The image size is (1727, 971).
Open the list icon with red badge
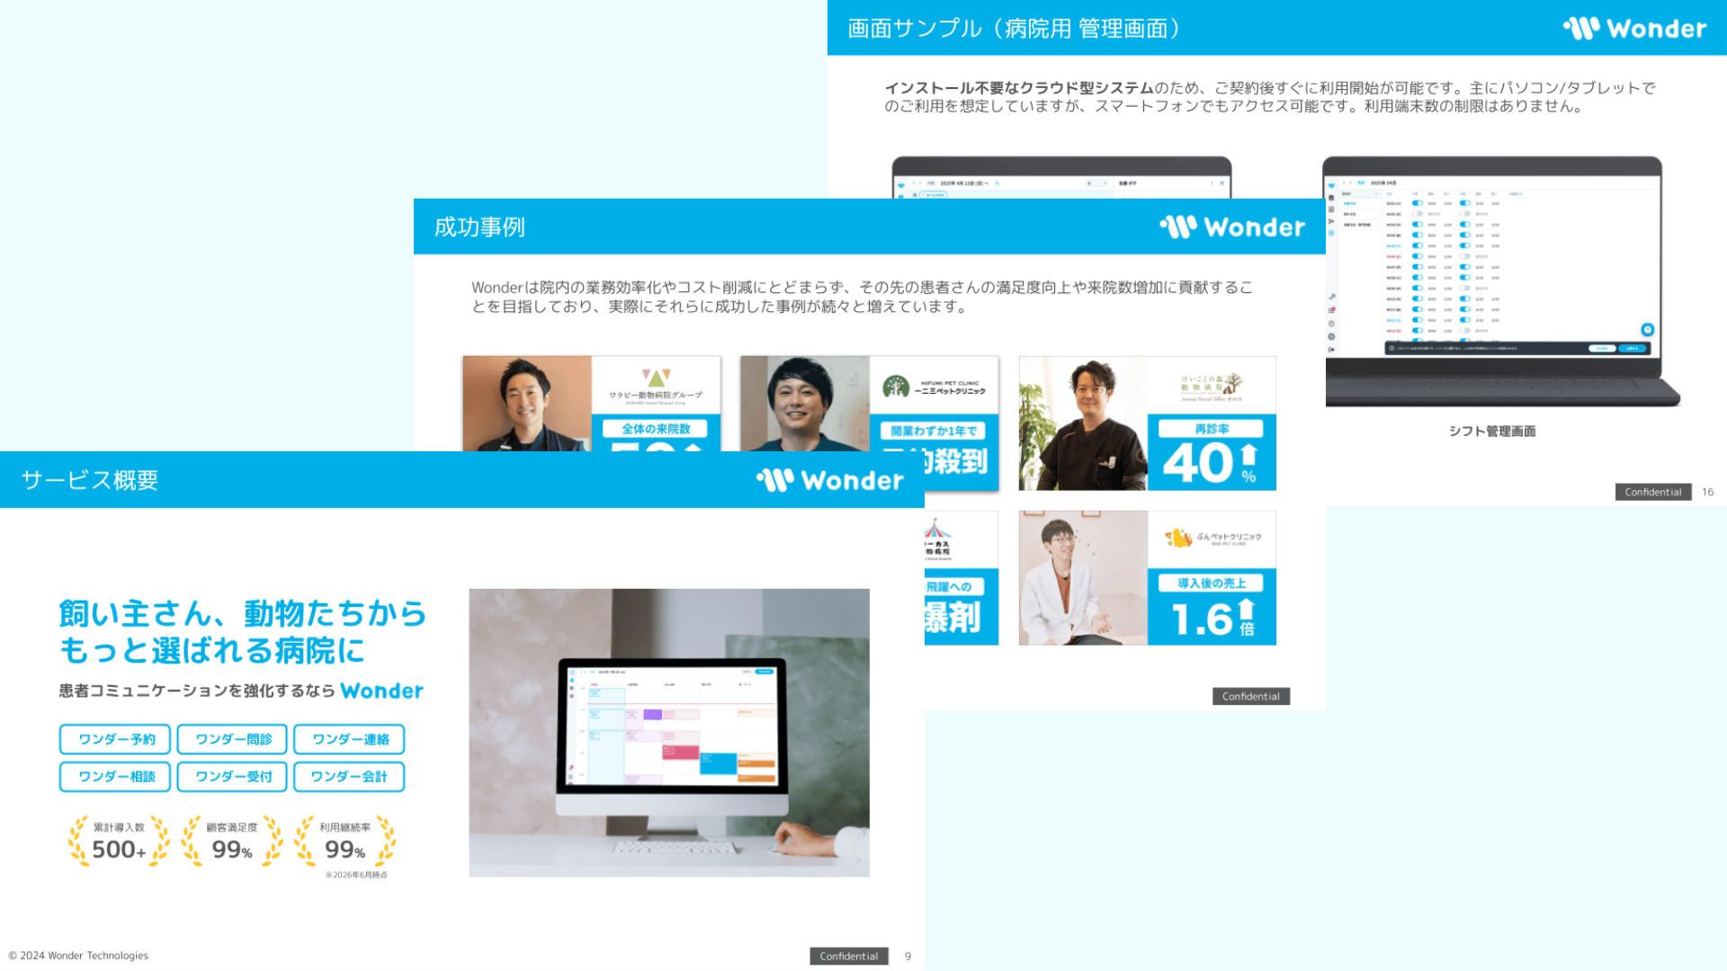click(x=1332, y=310)
